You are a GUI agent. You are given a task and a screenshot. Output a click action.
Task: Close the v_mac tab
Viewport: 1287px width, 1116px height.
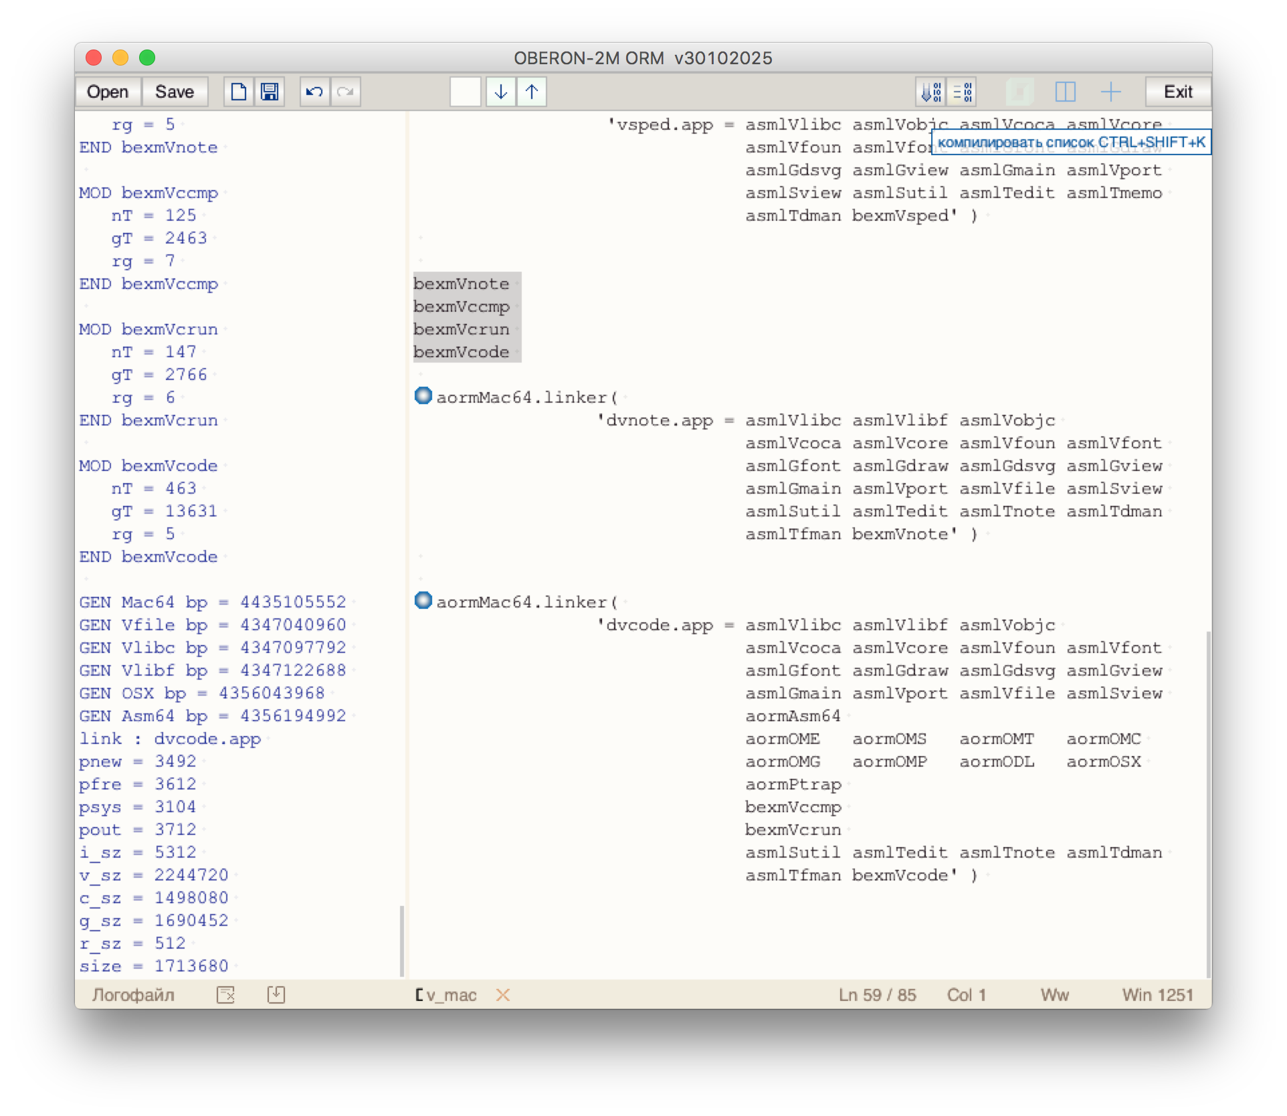click(x=503, y=995)
